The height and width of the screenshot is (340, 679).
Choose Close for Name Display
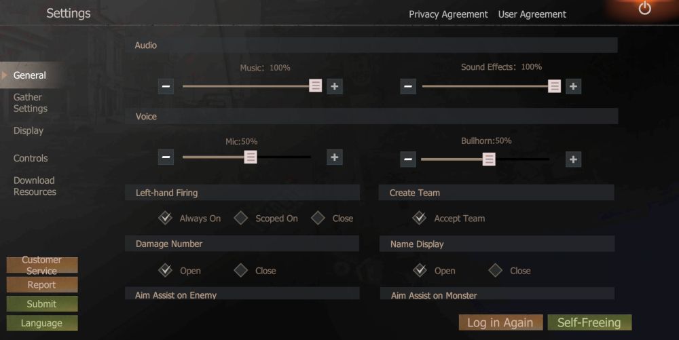pyautogui.click(x=496, y=270)
